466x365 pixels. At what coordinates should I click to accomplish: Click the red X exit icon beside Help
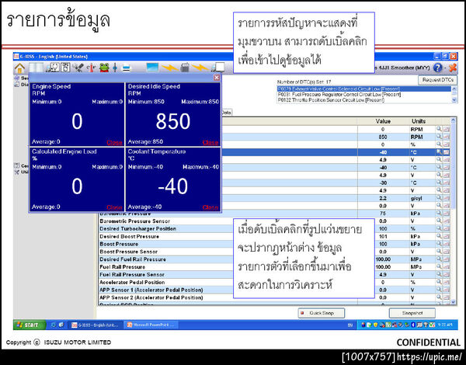coord(453,68)
